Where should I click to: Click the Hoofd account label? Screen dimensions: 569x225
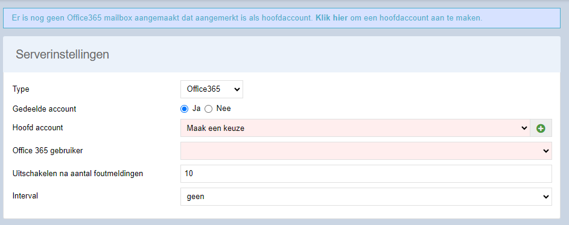pos(38,128)
